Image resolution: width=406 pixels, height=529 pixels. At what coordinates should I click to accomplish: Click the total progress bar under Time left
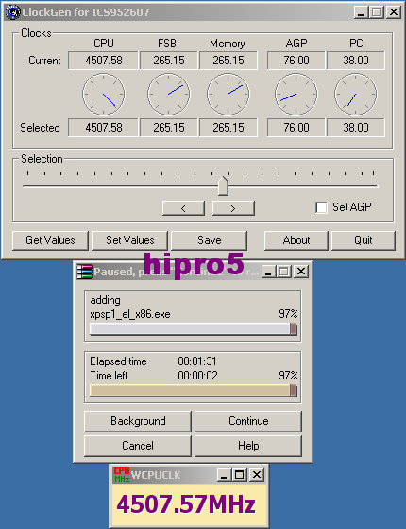tap(194, 390)
